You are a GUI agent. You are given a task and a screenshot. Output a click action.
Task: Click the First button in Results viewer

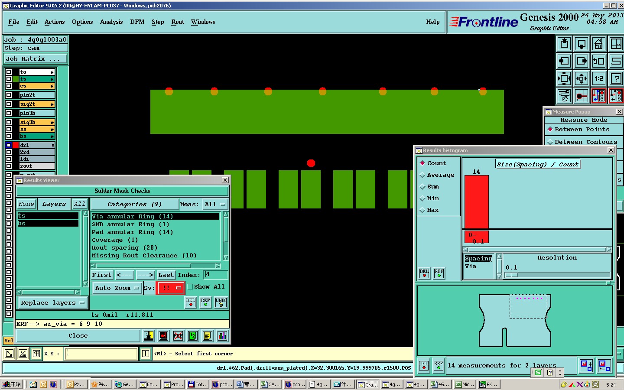pyautogui.click(x=102, y=275)
